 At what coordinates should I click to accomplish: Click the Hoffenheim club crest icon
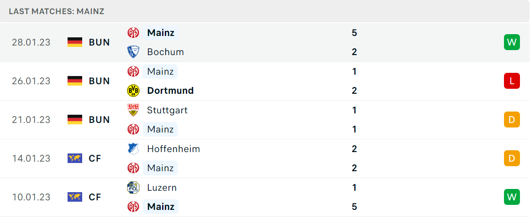(133, 149)
